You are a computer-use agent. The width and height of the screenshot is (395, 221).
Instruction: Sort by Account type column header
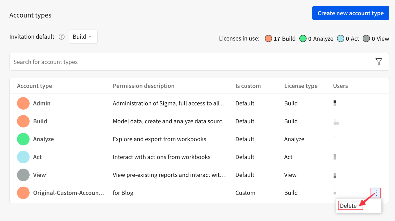34,86
